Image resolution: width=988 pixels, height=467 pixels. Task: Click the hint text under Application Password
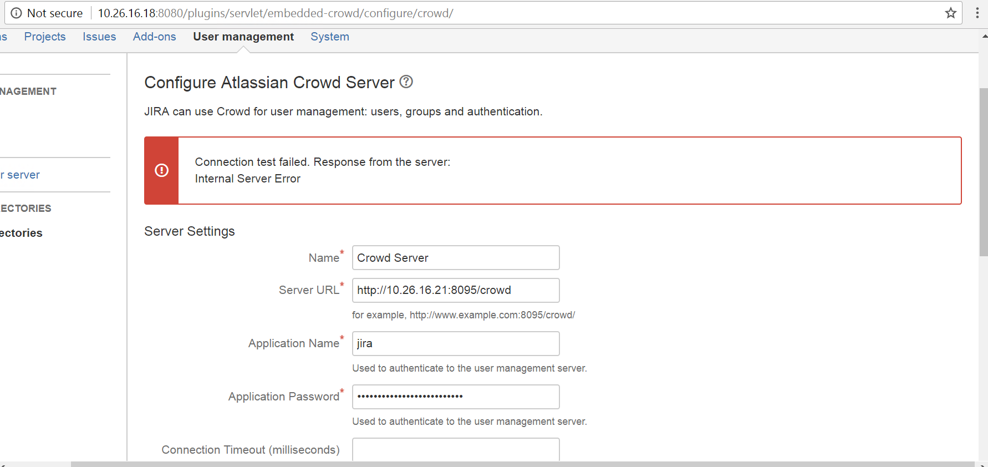tap(470, 422)
